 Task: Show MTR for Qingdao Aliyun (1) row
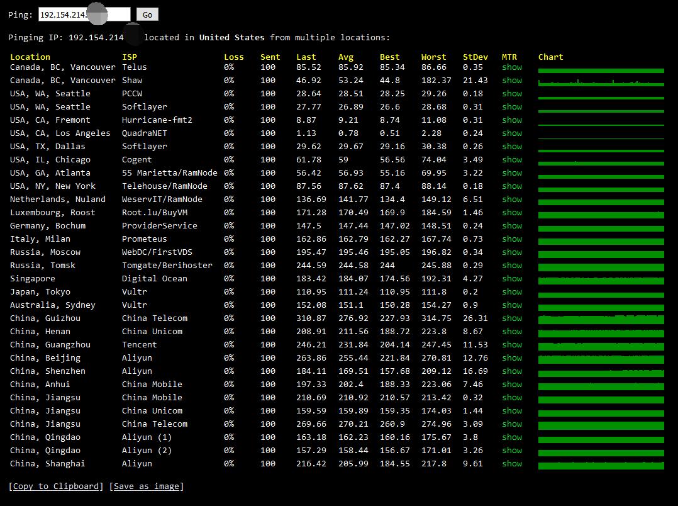pos(512,437)
